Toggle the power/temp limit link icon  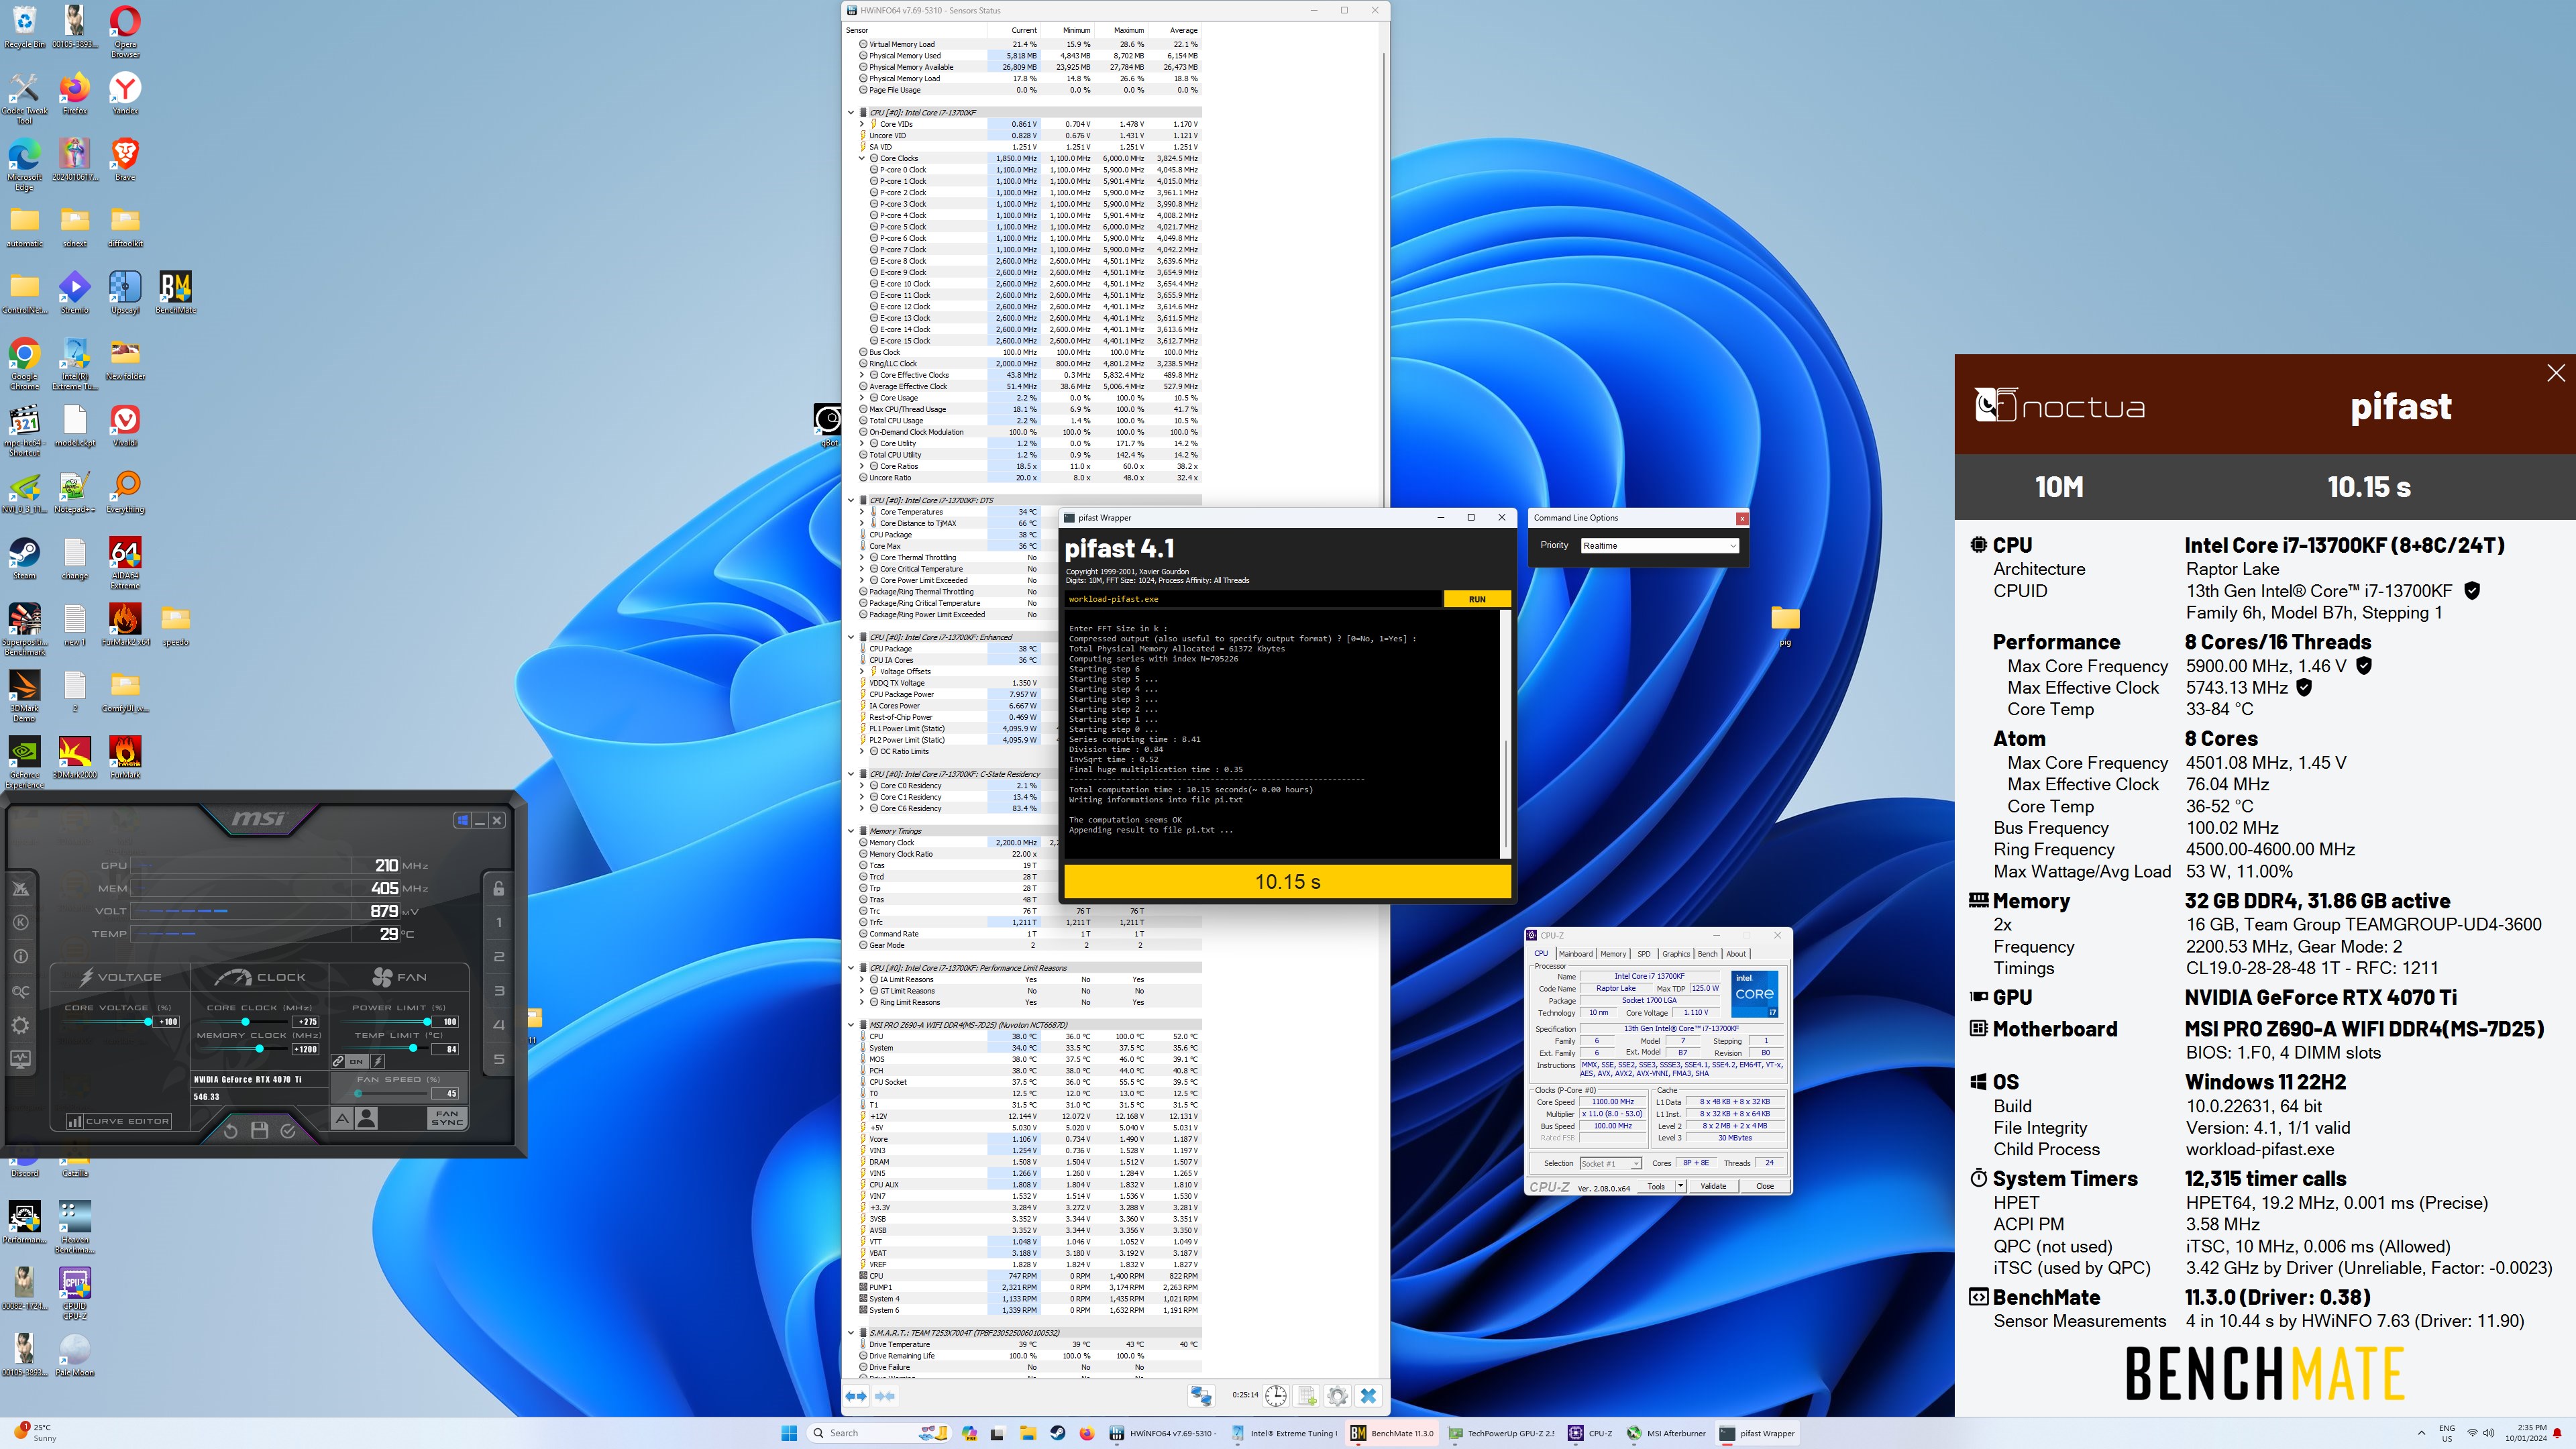click(x=339, y=1061)
